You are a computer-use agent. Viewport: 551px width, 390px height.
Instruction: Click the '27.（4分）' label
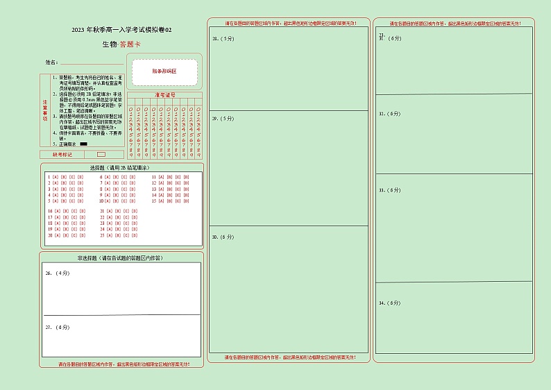pyautogui.click(x=58, y=327)
